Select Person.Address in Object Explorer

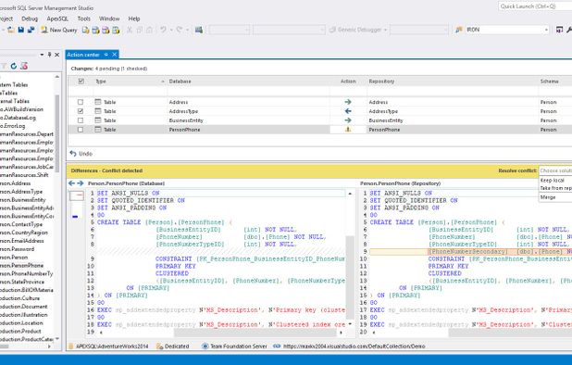(15, 183)
